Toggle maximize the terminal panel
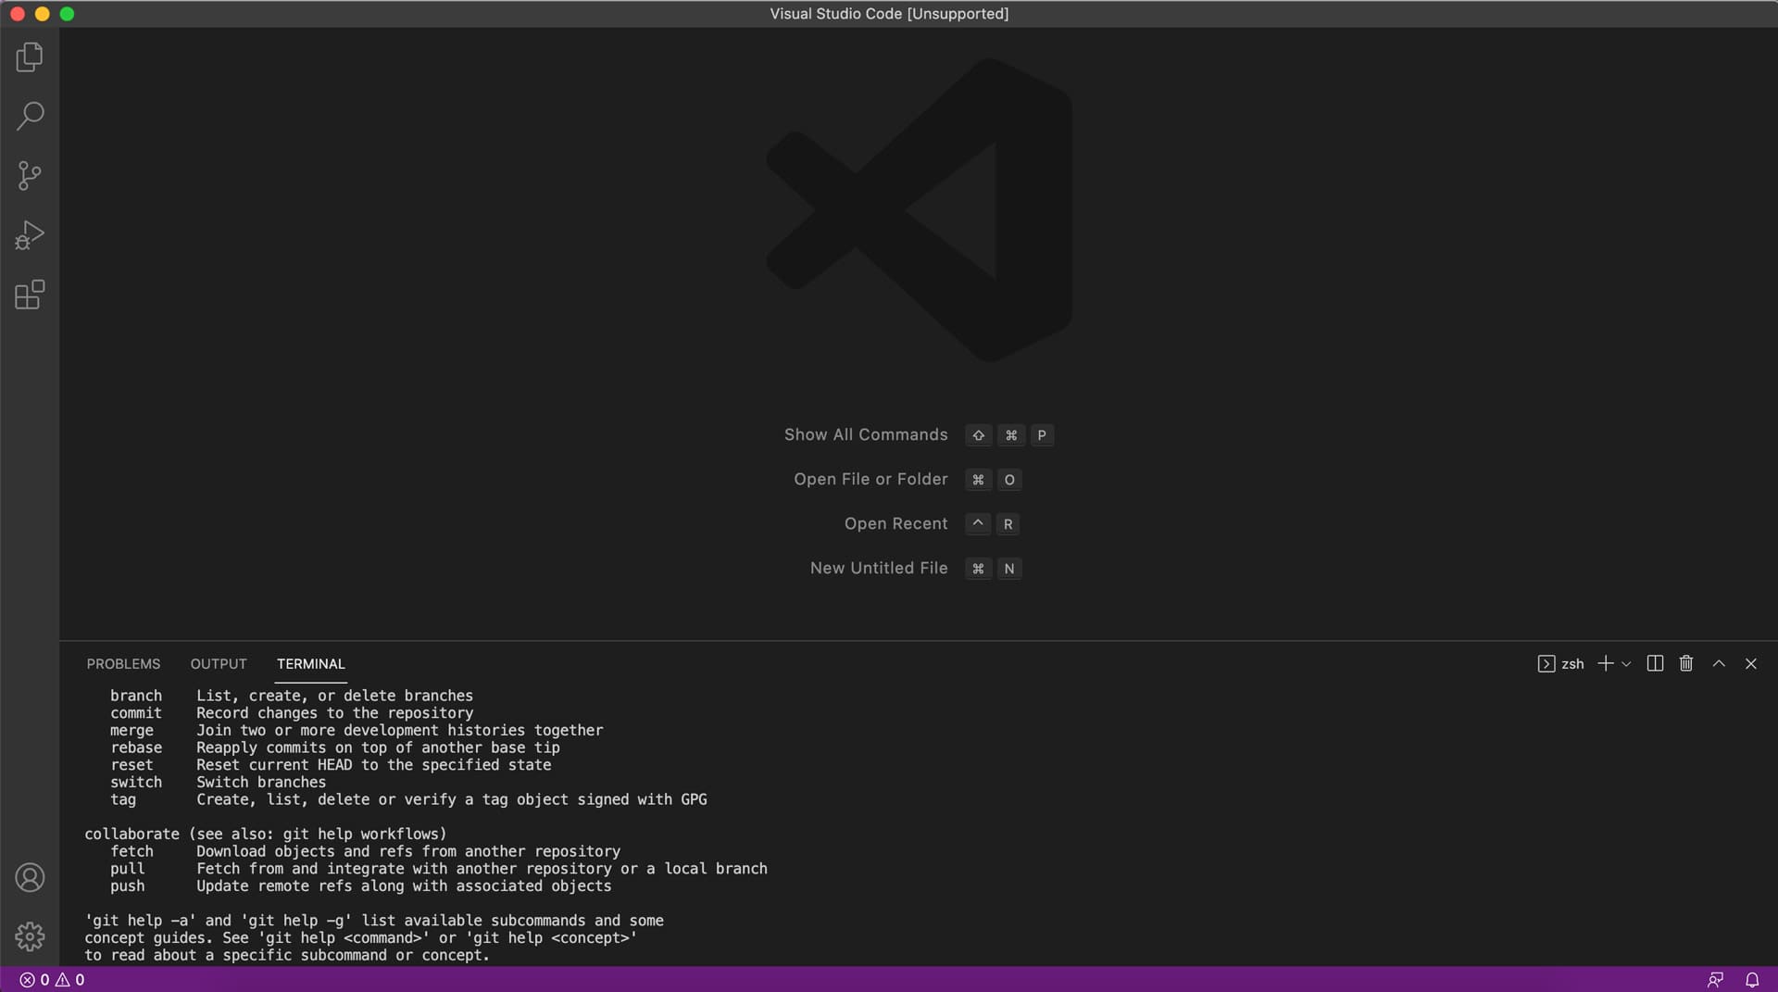The width and height of the screenshot is (1778, 992). [1719, 663]
